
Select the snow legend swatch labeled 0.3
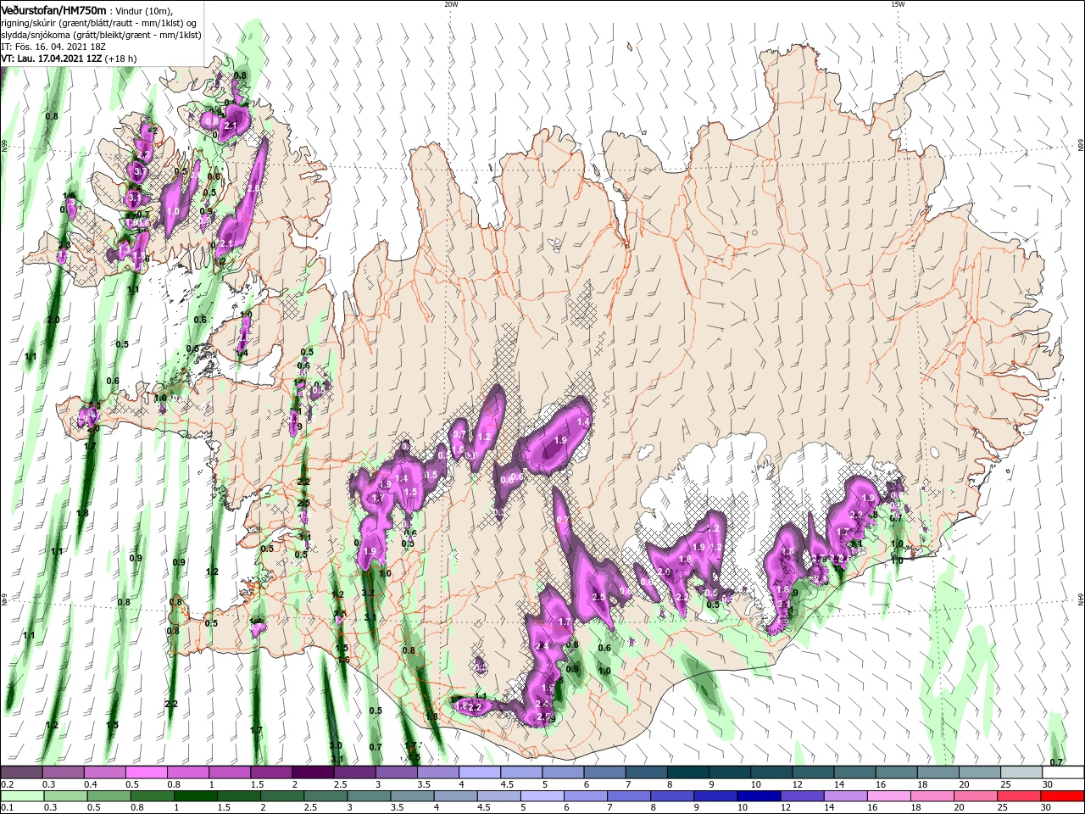[x=63, y=772]
